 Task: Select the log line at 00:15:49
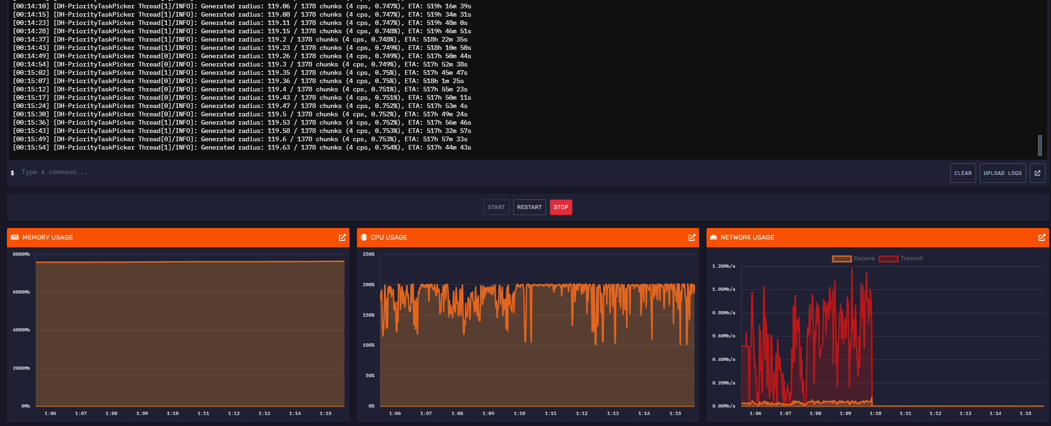tap(240, 139)
